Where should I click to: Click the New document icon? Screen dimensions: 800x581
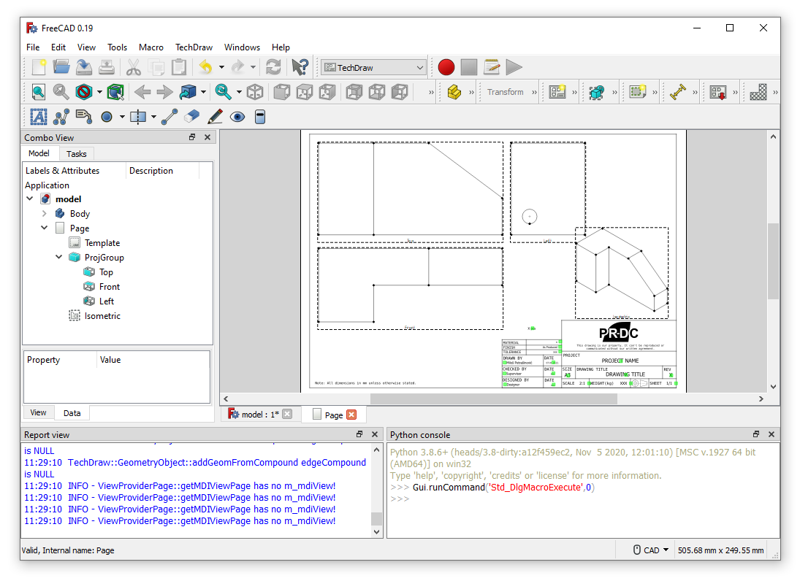tap(39, 67)
